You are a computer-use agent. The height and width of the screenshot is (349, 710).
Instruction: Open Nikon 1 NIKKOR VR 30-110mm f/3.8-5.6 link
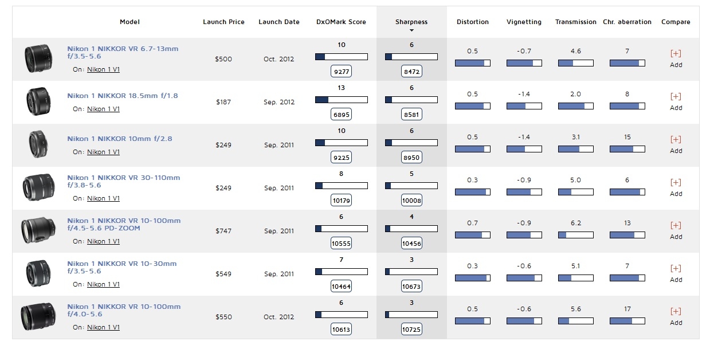click(124, 181)
